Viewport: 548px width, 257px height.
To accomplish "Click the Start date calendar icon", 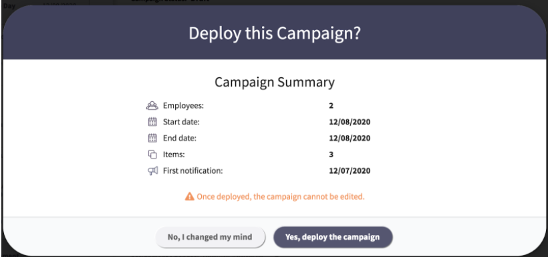I will (x=152, y=122).
